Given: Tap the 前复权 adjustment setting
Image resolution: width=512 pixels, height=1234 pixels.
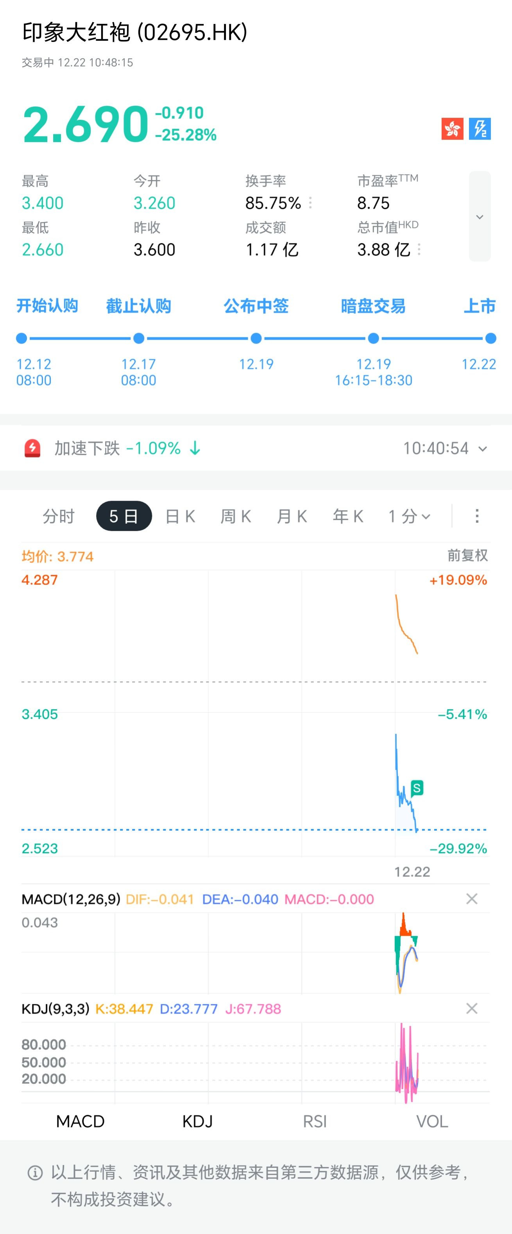Looking at the screenshot, I should coord(467,556).
